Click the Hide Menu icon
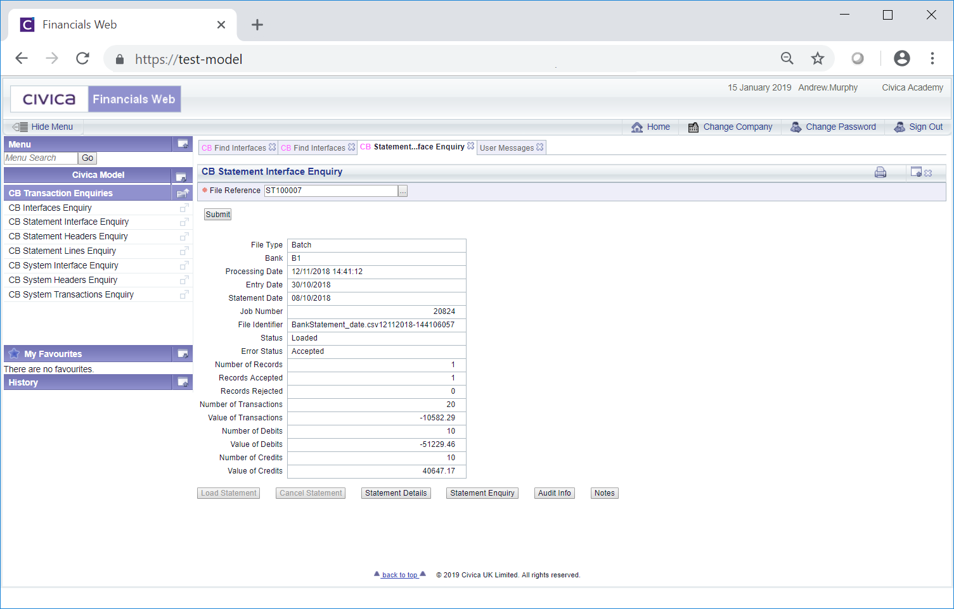The height and width of the screenshot is (609, 954). click(20, 127)
